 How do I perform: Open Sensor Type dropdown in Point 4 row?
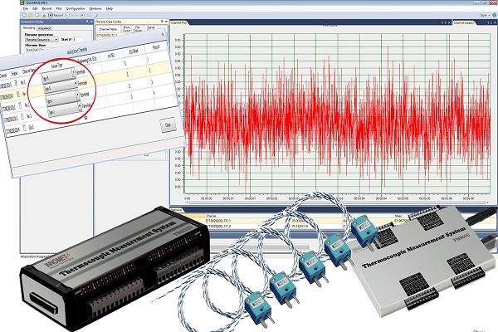pyautogui.click(x=65, y=109)
